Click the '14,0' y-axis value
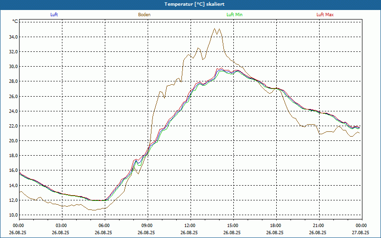Viewport: 381px width, 238px height. click(13, 186)
